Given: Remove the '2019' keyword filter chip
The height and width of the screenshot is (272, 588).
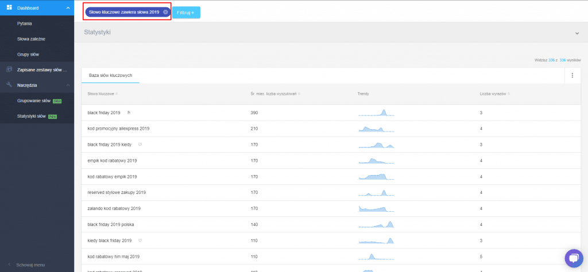Looking at the screenshot, I should (x=165, y=12).
